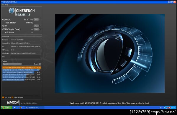This screenshot has height=115, width=177.
Task: Click the taskbar clock
Action: [x=173, y=108]
